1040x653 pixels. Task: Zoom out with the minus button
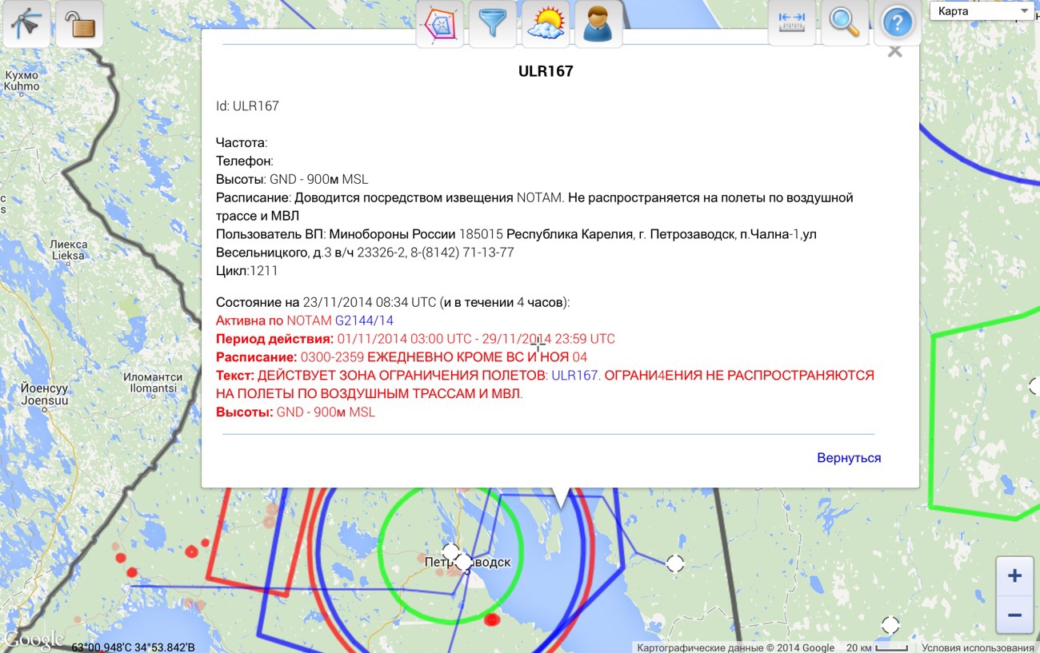pos(1014,615)
